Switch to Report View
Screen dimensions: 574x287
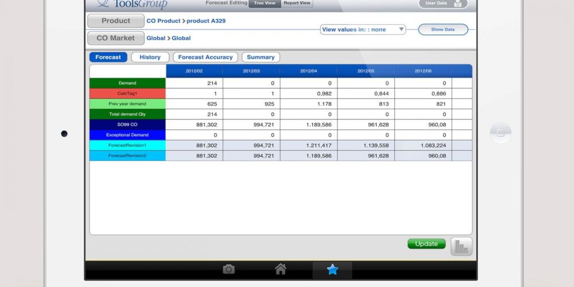pyautogui.click(x=297, y=3)
